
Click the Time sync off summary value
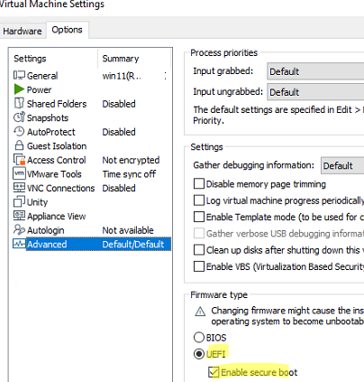129,173
